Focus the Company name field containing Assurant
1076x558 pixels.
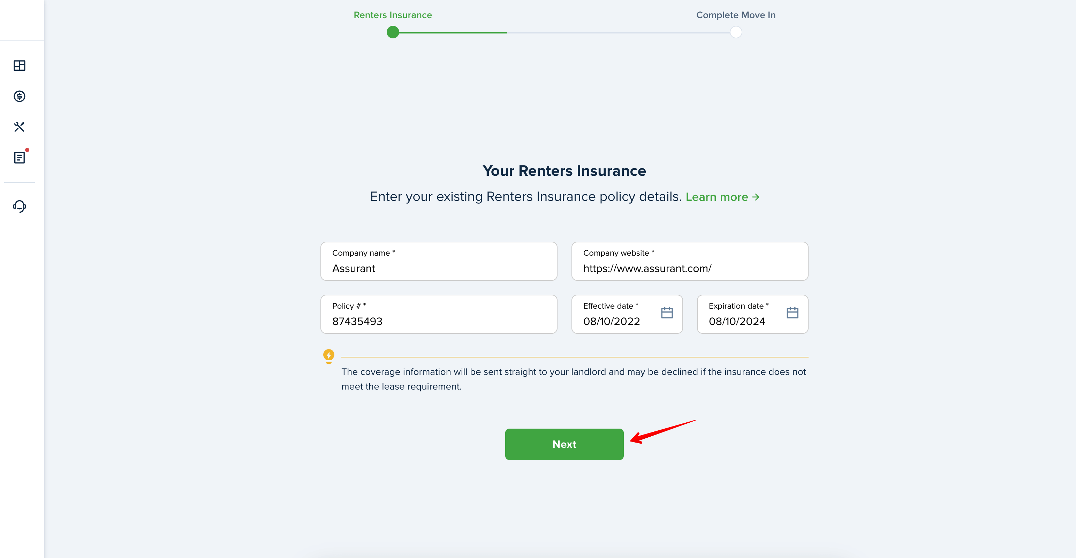coord(439,261)
